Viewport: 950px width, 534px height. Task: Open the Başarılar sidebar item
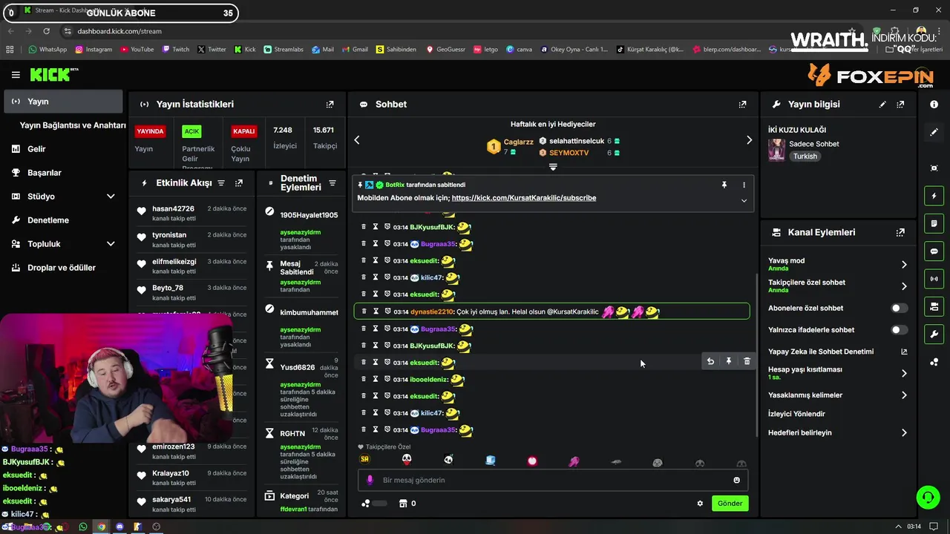pos(64,173)
